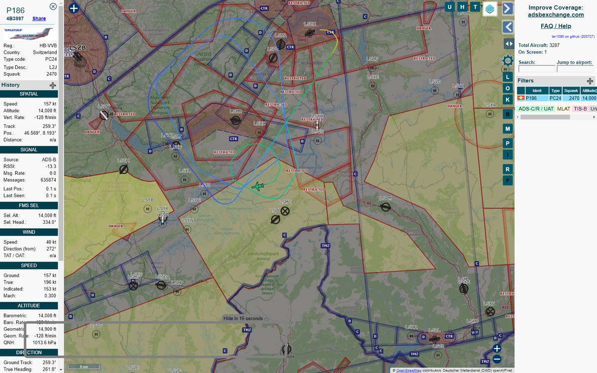Image resolution: width=597 pixels, height=373 pixels.
Task: Click the WIND section header
Action: coord(29,232)
